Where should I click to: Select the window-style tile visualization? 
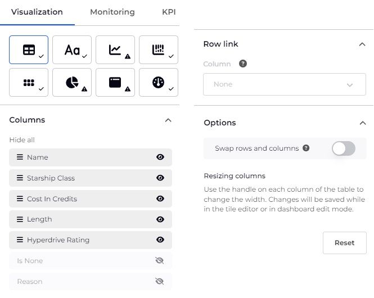(115, 83)
